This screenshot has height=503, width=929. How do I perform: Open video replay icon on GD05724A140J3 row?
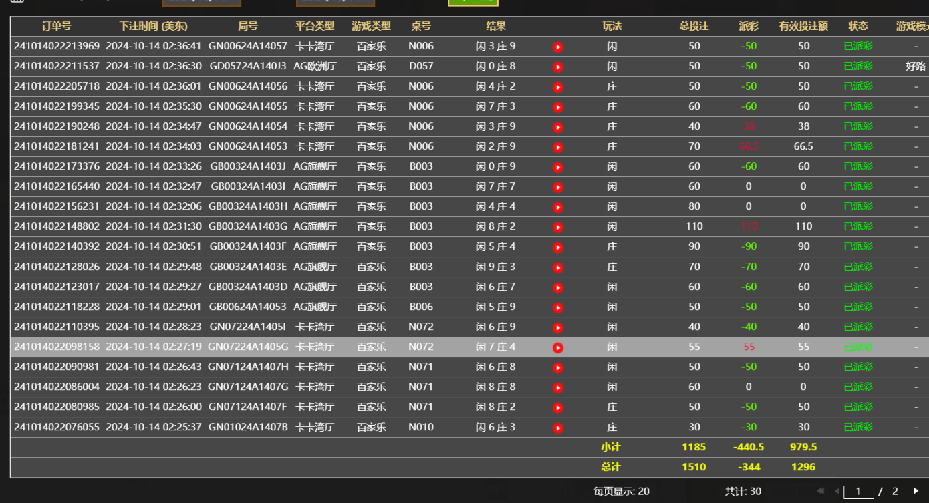click(x=558, y=66)
